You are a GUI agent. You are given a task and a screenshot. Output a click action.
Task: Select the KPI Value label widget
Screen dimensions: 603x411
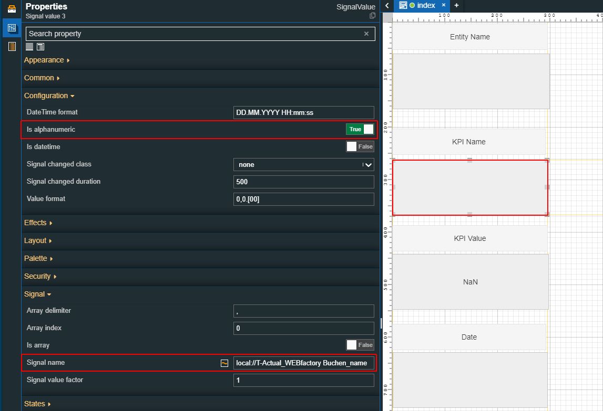(x=469, y=238)
